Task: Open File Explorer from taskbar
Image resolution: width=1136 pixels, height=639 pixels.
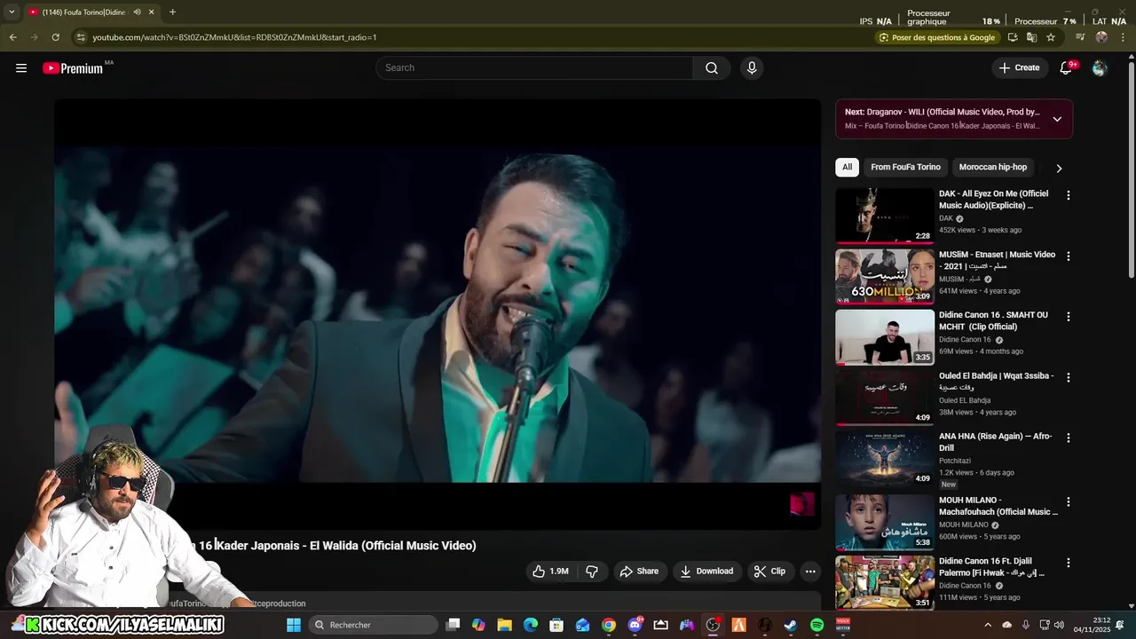Action: click(504, 625)
